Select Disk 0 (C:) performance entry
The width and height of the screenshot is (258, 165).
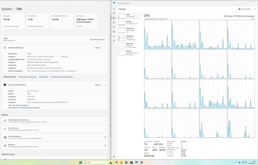click(129, 30)
